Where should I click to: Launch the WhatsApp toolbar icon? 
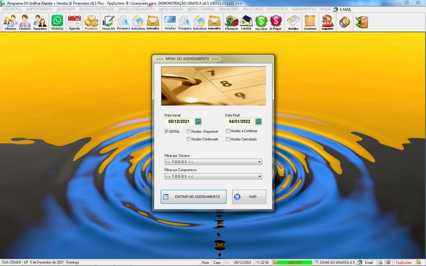[x=57, y=22]
